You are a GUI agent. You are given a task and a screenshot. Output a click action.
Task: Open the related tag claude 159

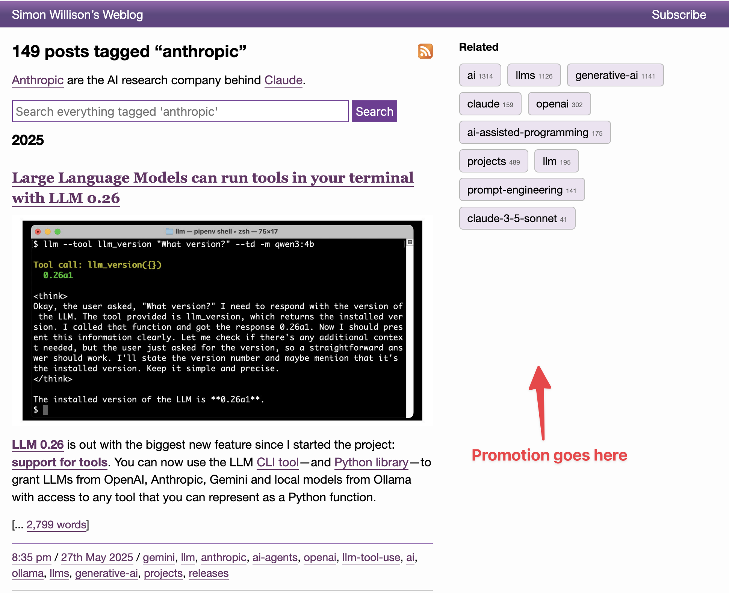tap(490, 104)
